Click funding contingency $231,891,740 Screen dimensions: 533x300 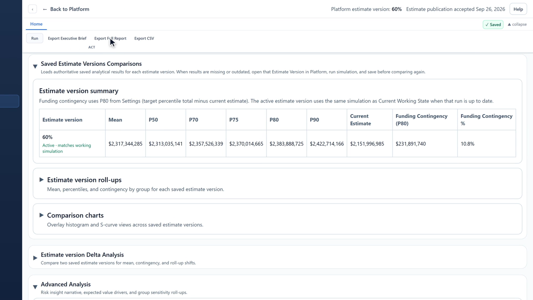411,144
